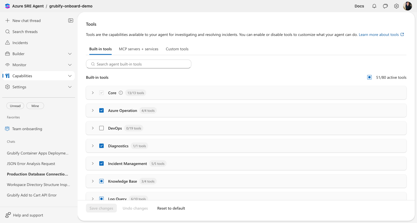Open Workspace Directory Structure Inspection chat
Screen dimensions: 417x223
[39, 185]
